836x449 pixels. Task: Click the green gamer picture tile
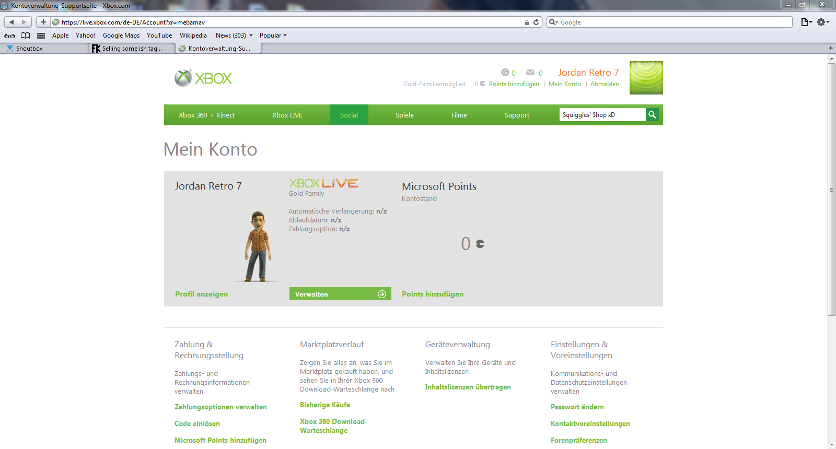click(x=646, y=78)
